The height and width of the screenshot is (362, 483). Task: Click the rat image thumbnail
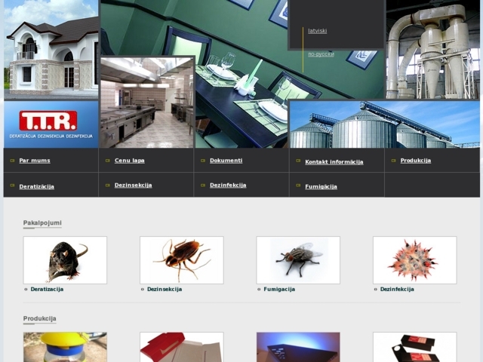pyautogui.click(x=65, y=260)
